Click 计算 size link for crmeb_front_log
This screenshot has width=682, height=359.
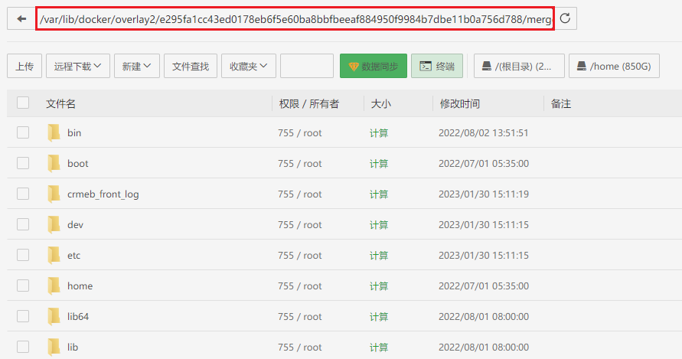click(379, 194)
